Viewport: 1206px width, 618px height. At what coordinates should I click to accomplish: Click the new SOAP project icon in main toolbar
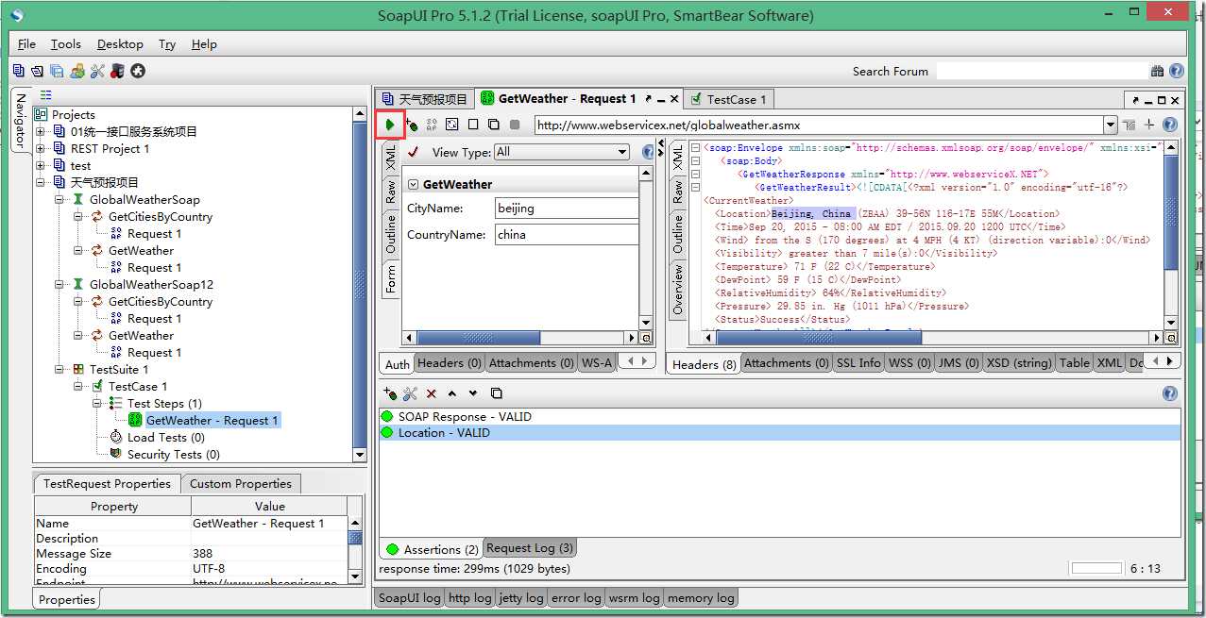pos(19,71)
